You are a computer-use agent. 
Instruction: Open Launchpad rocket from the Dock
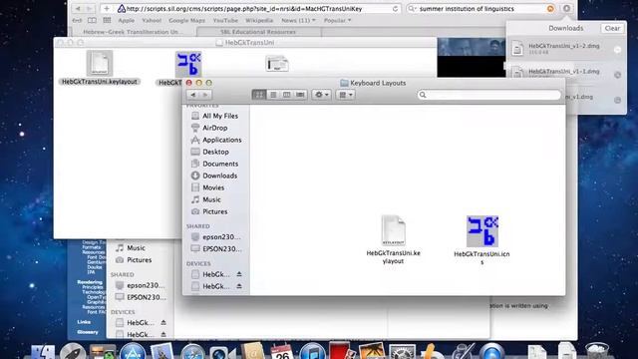point(73,352)
